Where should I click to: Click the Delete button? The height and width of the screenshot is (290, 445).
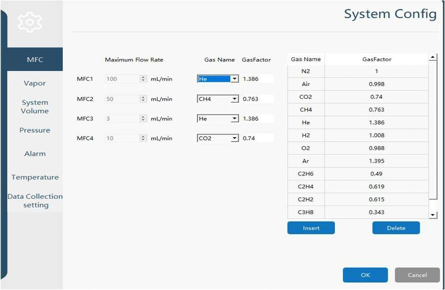point(396,228)
